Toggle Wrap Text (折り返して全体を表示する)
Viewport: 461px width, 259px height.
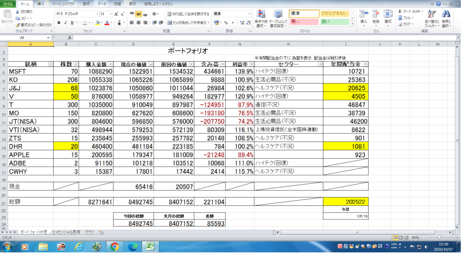tap(188, 14)
